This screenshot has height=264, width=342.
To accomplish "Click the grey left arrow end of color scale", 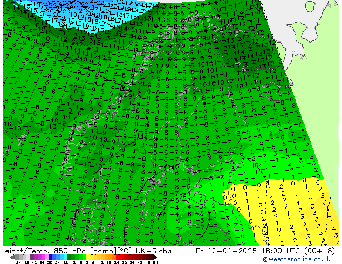I will pyautogui.click(x=12, y=257).
